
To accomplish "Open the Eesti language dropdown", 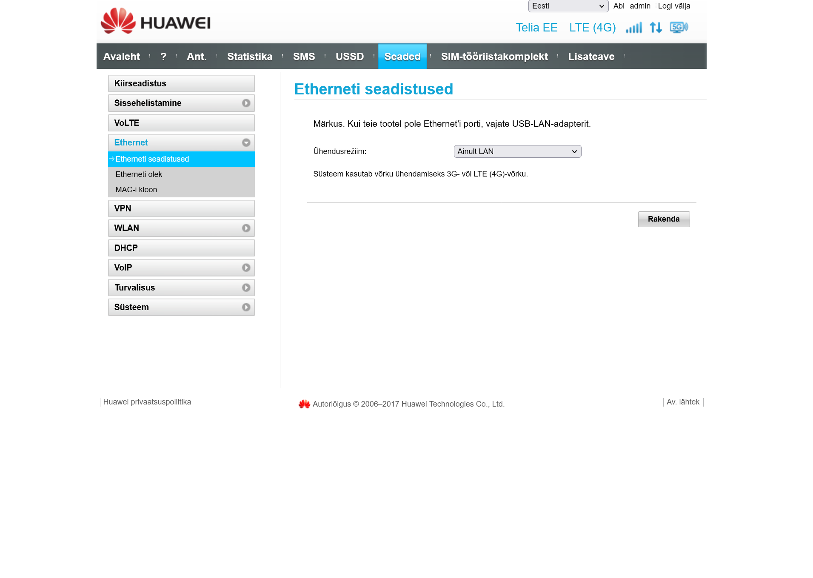I will 568,6.
